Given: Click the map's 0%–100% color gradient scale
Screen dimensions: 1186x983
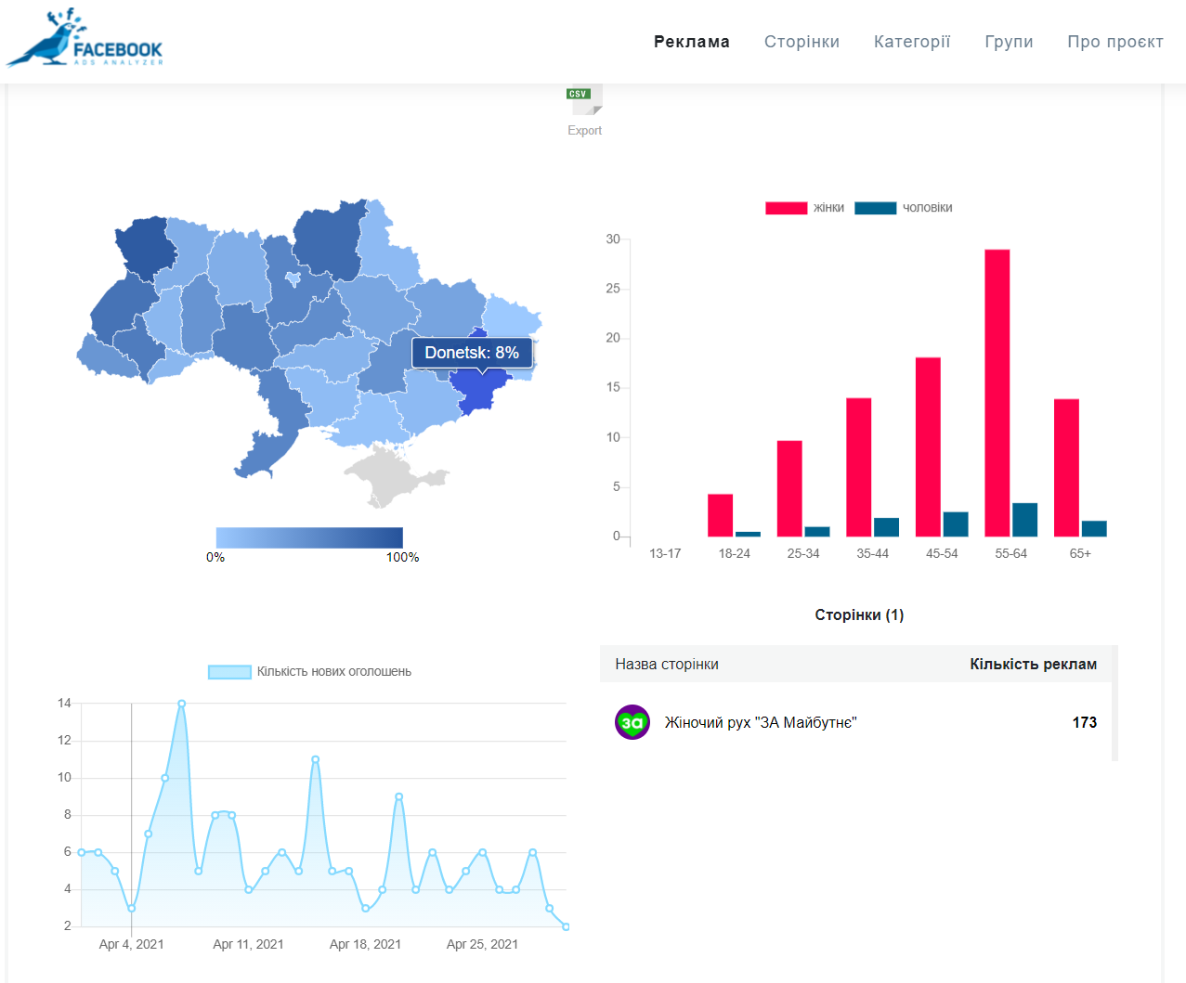Looking at the screenshot, I should [309, 537].
